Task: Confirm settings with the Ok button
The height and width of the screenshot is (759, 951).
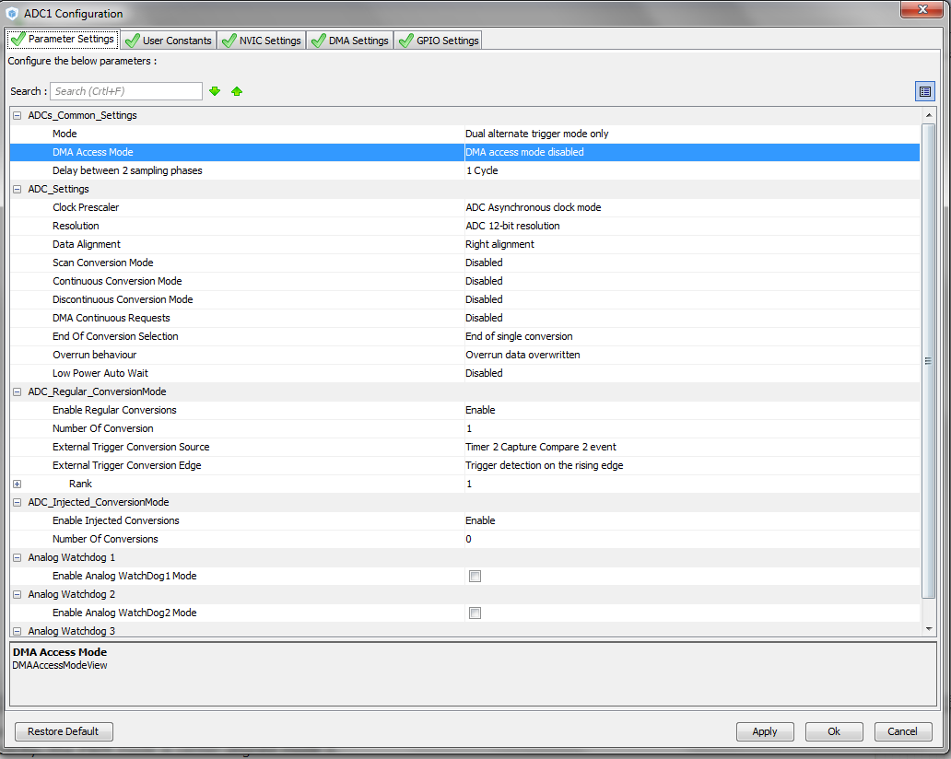Action: [x=833, y=730]
